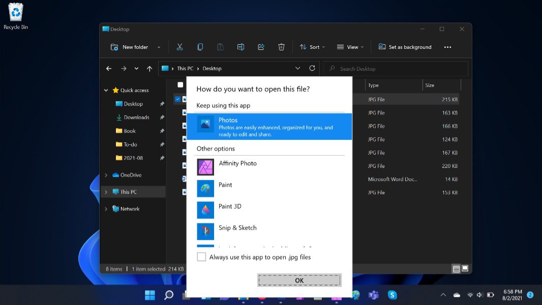The width and height of the screenshot is (542, 305).
Task: Open the Sort dropdown menu
Action: 312,47
